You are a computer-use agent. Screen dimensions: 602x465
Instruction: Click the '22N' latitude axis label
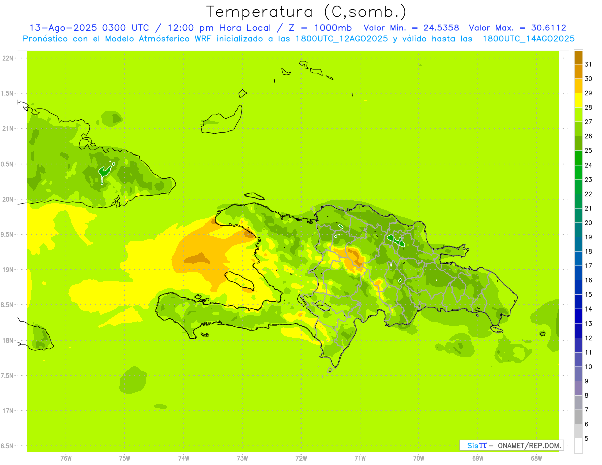pyautogui.click(x=8, y=58)
